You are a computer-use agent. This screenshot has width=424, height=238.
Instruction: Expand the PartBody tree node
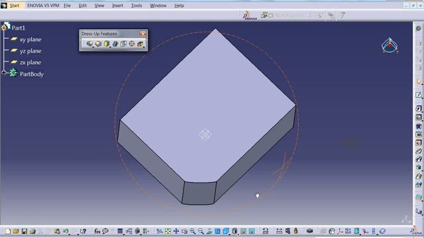tap(3, 73)
